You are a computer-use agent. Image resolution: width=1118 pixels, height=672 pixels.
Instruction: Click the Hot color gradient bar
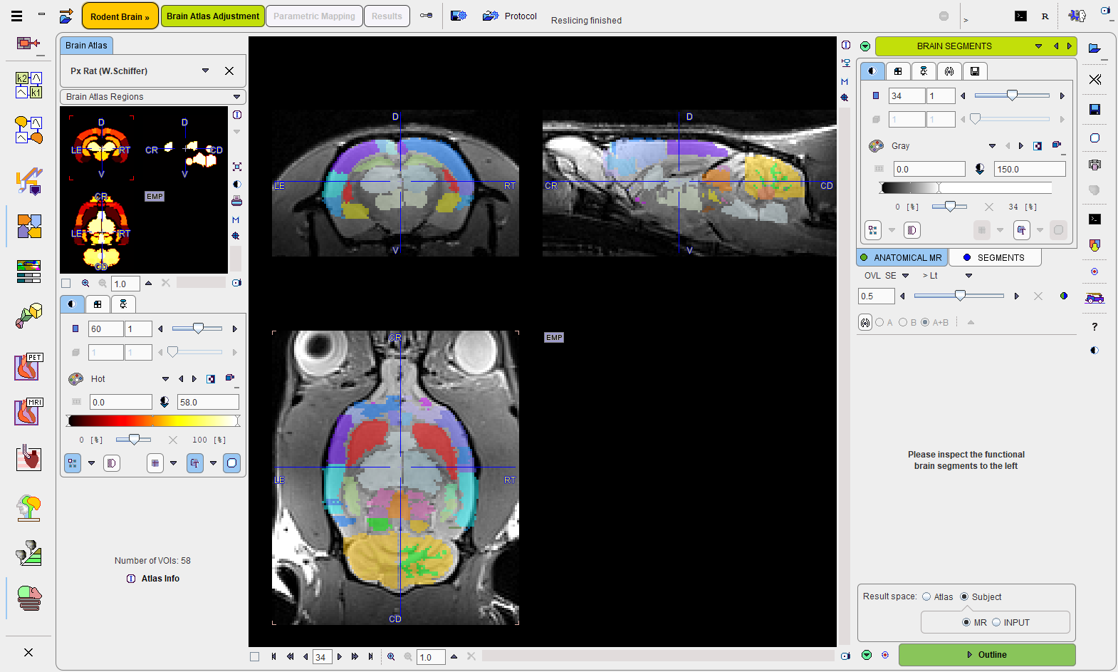pyautogui.click(x=153, y=420)
